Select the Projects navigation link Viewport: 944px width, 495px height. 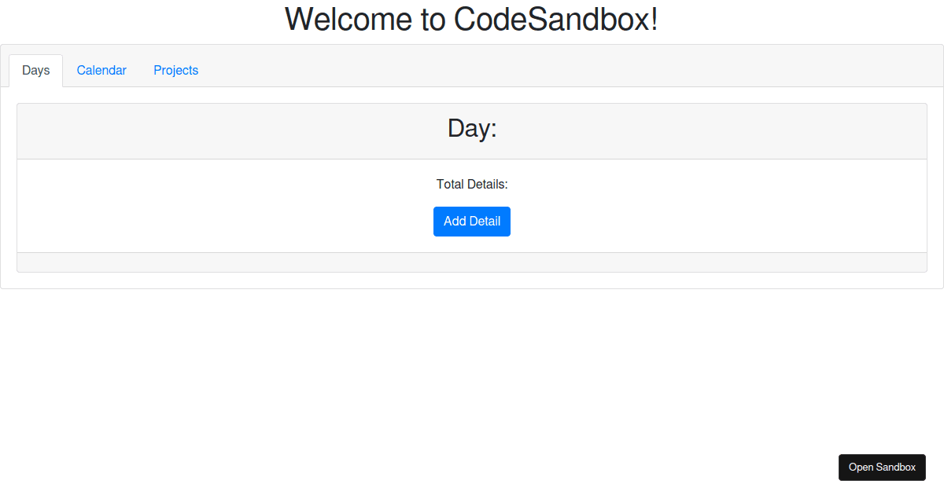pos(175,70)
